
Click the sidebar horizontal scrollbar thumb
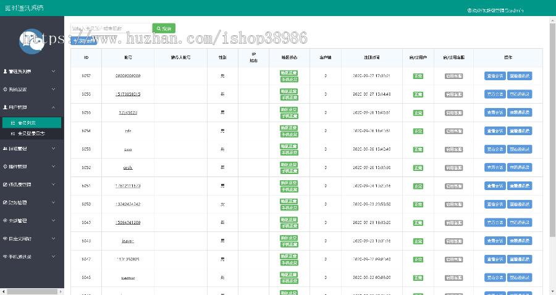[x=32, y=292]
